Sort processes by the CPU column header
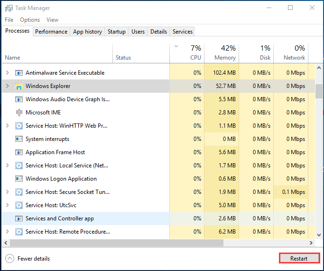Image resolution: width=324 pixels, height=271 pixels. 187,53
